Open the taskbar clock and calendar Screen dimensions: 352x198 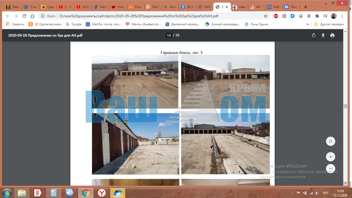tap(340, 193)
